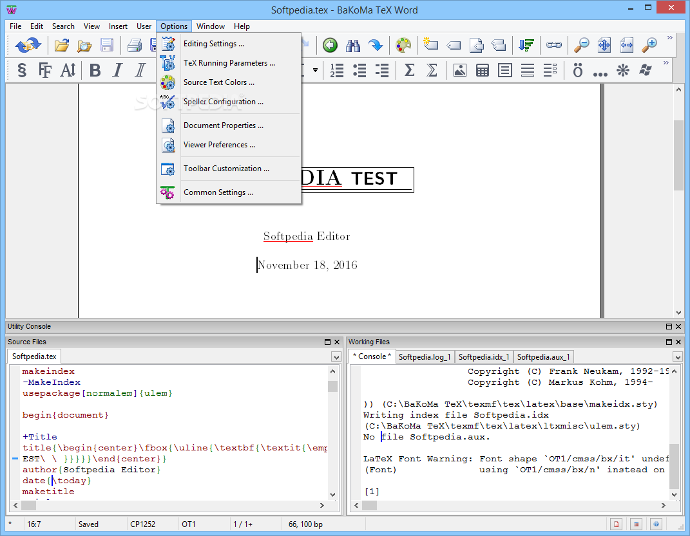
Task: Open search with the binoculars icon
Action: (x=353, y=45)
